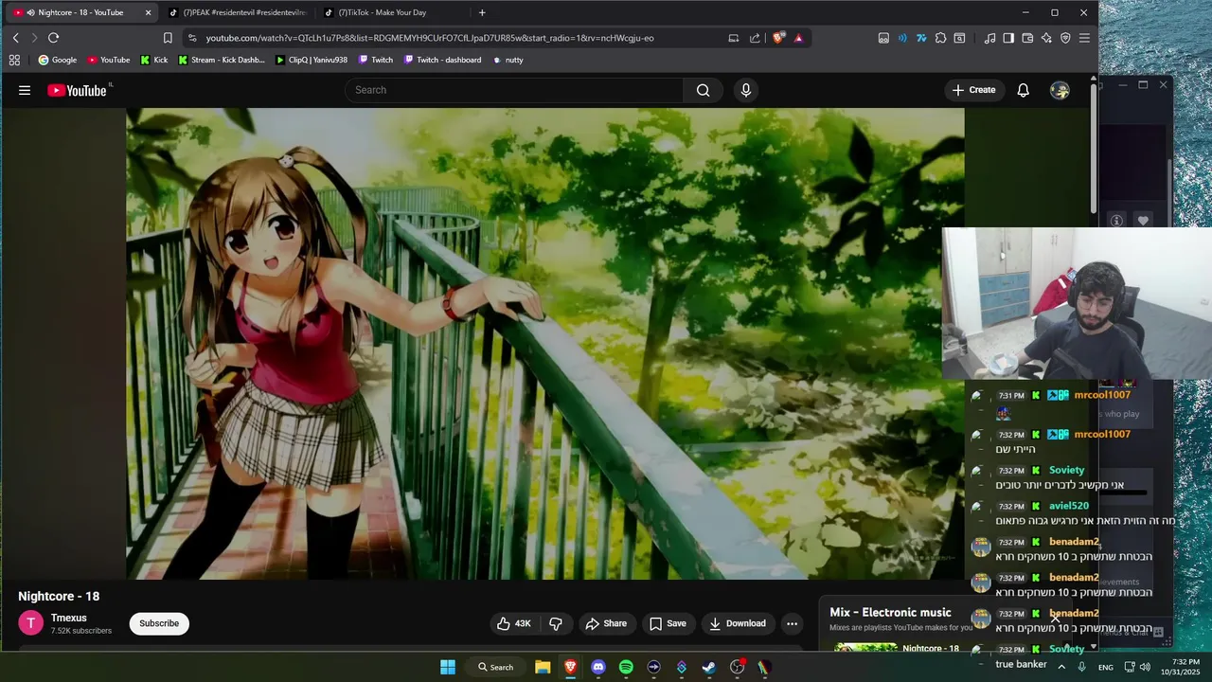The width and height of the screenshot is (1212, 682).
Task: Download the Nightcore - 18 video
Action: pos(738,623)
